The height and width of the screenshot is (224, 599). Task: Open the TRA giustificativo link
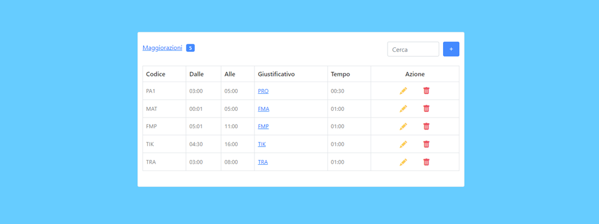pos(263,162)
